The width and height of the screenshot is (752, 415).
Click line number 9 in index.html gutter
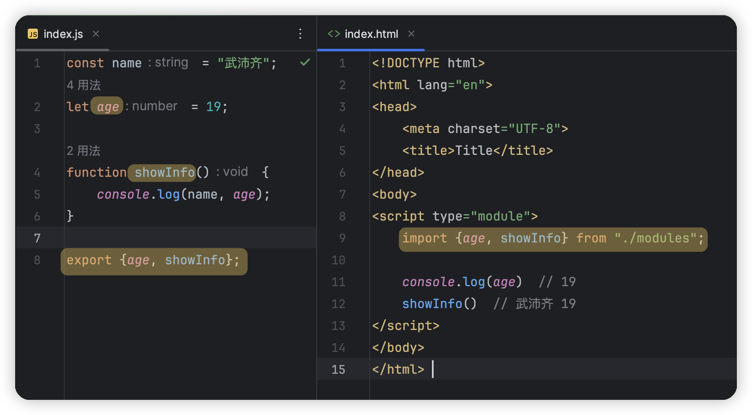point(342,238)
